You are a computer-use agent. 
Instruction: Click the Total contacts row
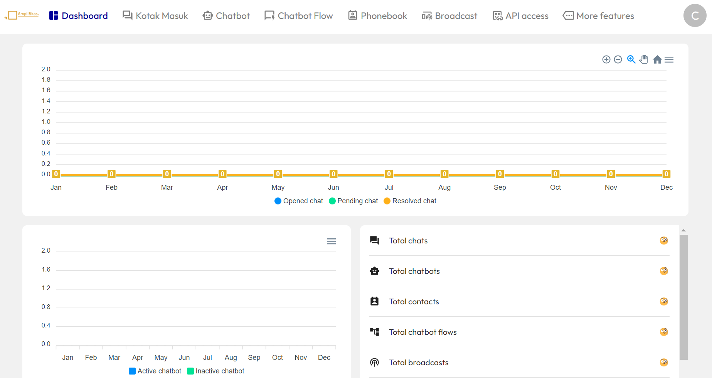coord(414,302)
